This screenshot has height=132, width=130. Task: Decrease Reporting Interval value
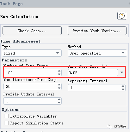coord(123,89)
